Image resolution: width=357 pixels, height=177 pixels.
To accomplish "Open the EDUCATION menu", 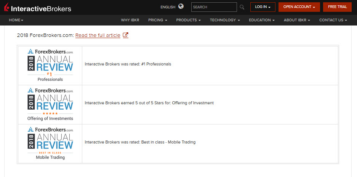I will [x=262, y=20].
